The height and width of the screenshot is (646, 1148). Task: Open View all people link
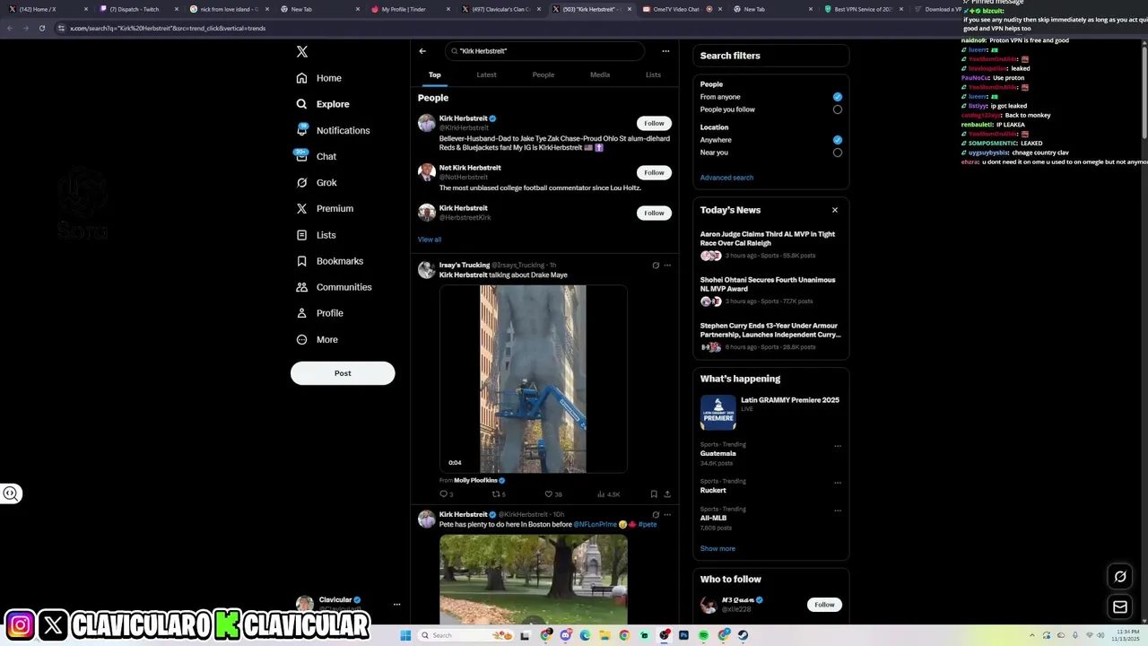tap(430, 240)
